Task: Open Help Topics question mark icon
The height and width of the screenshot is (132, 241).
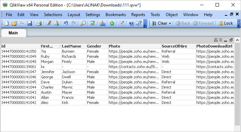Action: (x=131, y=23)
